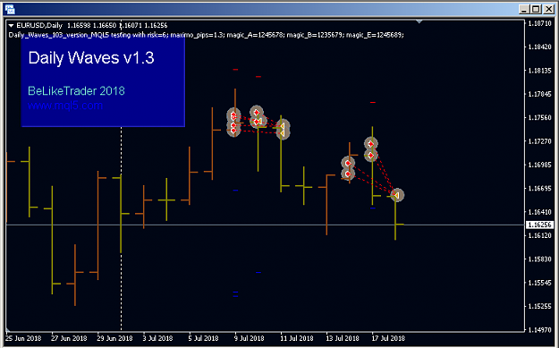Select the red stop-loss dash above 9 Jul bar
This screenshot has height=348, width=559.
click(235, 70)
